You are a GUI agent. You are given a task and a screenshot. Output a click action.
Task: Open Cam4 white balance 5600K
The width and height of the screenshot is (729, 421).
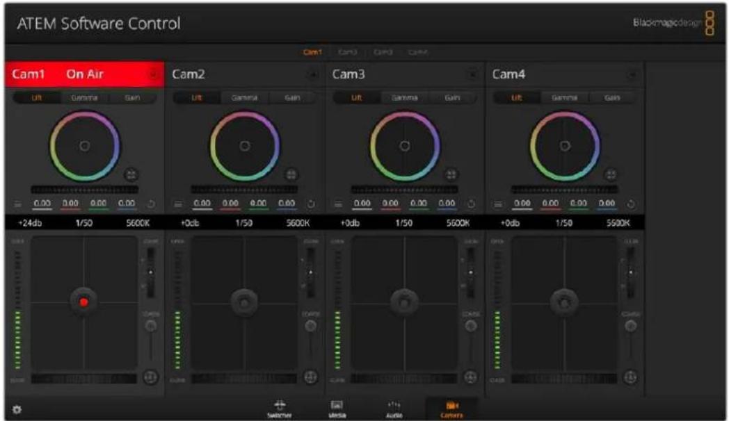click(x=618, y=223)
